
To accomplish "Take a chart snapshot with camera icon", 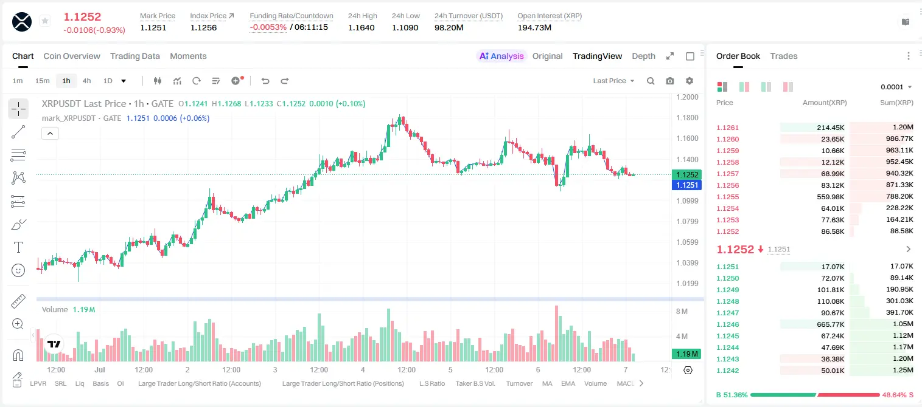I will pos(670,81).
